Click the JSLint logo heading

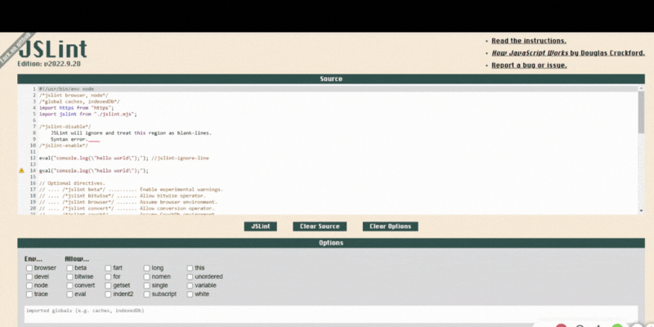[52, 50]
